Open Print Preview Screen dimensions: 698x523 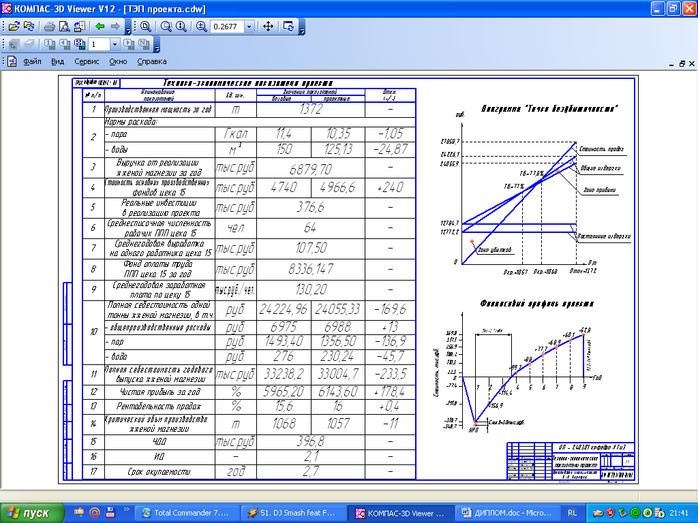click(x=64, y=27)
